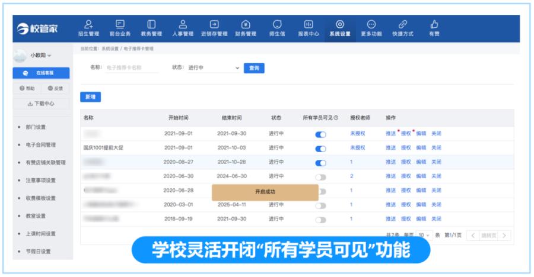Click 推送 for row starting 2020-06-30

tap(390, 176)
